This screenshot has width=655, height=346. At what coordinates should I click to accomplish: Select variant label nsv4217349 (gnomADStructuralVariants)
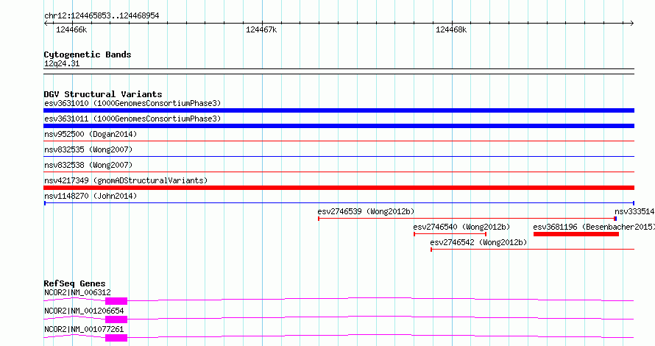pyautogui.click(x=126, y=180)
